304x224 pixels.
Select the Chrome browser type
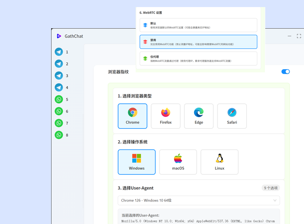tap(132, 116)
